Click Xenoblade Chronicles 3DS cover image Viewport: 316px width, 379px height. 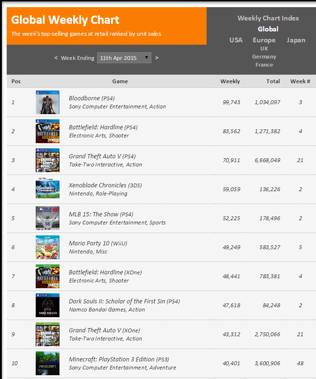pos(48,188)
